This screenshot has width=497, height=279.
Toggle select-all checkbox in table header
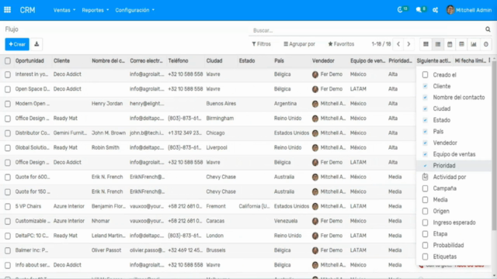click(x=8, y=60)
